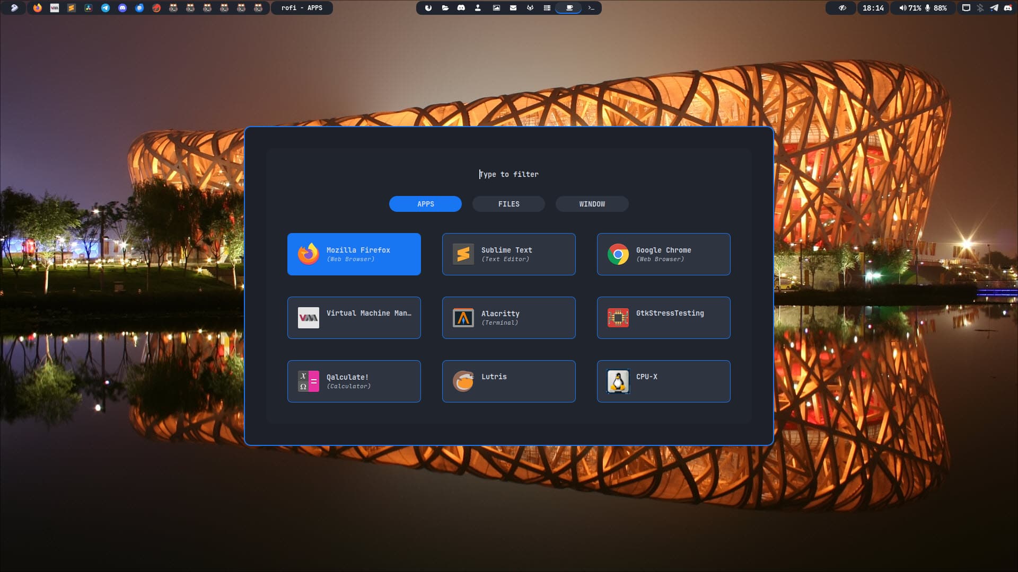This screenshot has height=572, width=1018.
Task: Switch to the Discord workspace in center bar
Action: [461, 8]
